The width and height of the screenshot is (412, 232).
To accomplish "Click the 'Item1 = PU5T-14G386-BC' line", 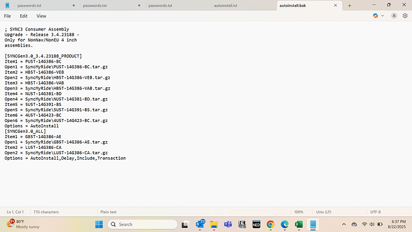I will [x=33, y=61].
